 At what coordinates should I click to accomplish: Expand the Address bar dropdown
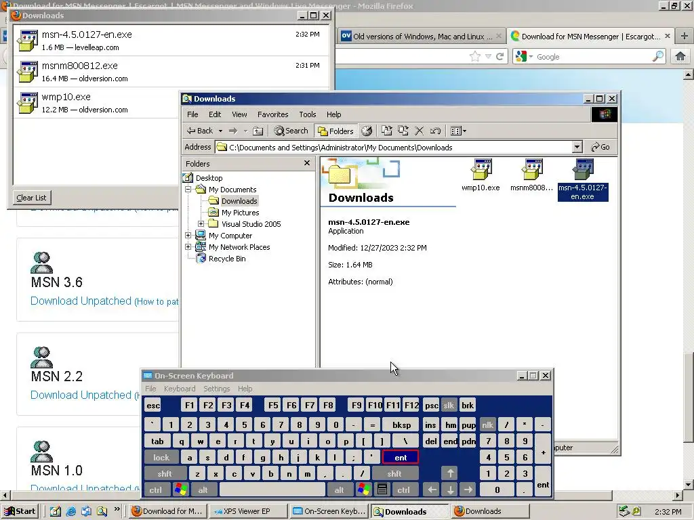[577, 147]
